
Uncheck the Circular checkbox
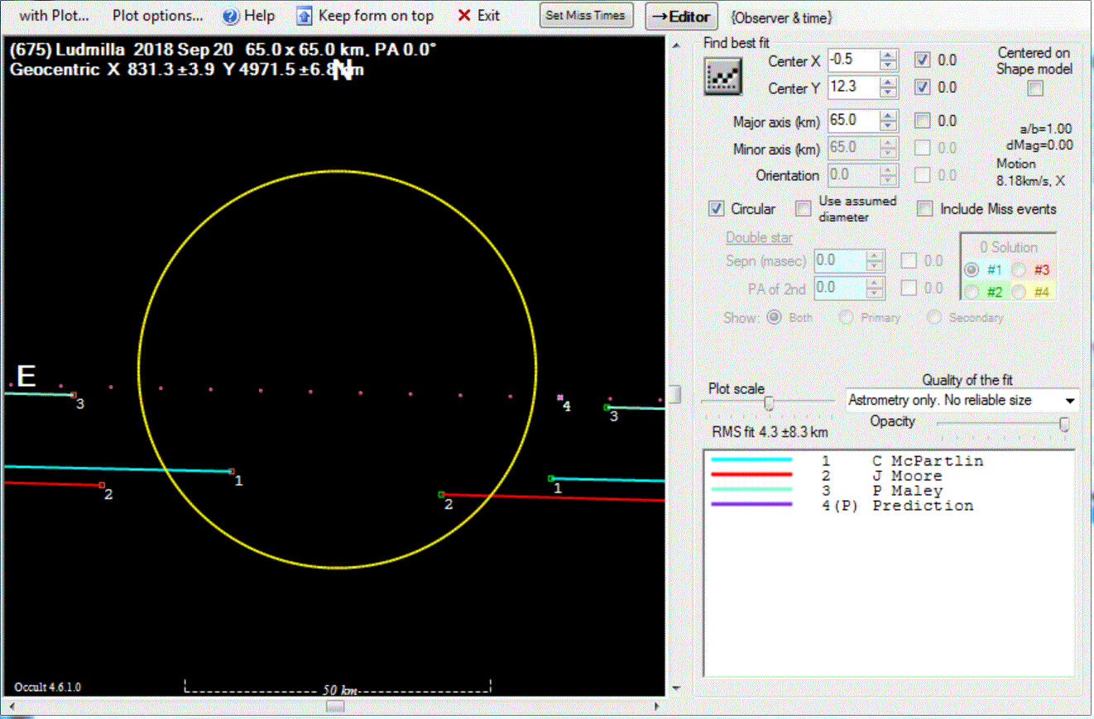pos(717,209)
